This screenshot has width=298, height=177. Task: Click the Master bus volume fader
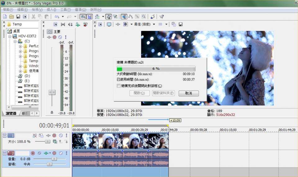coord(52,92)
